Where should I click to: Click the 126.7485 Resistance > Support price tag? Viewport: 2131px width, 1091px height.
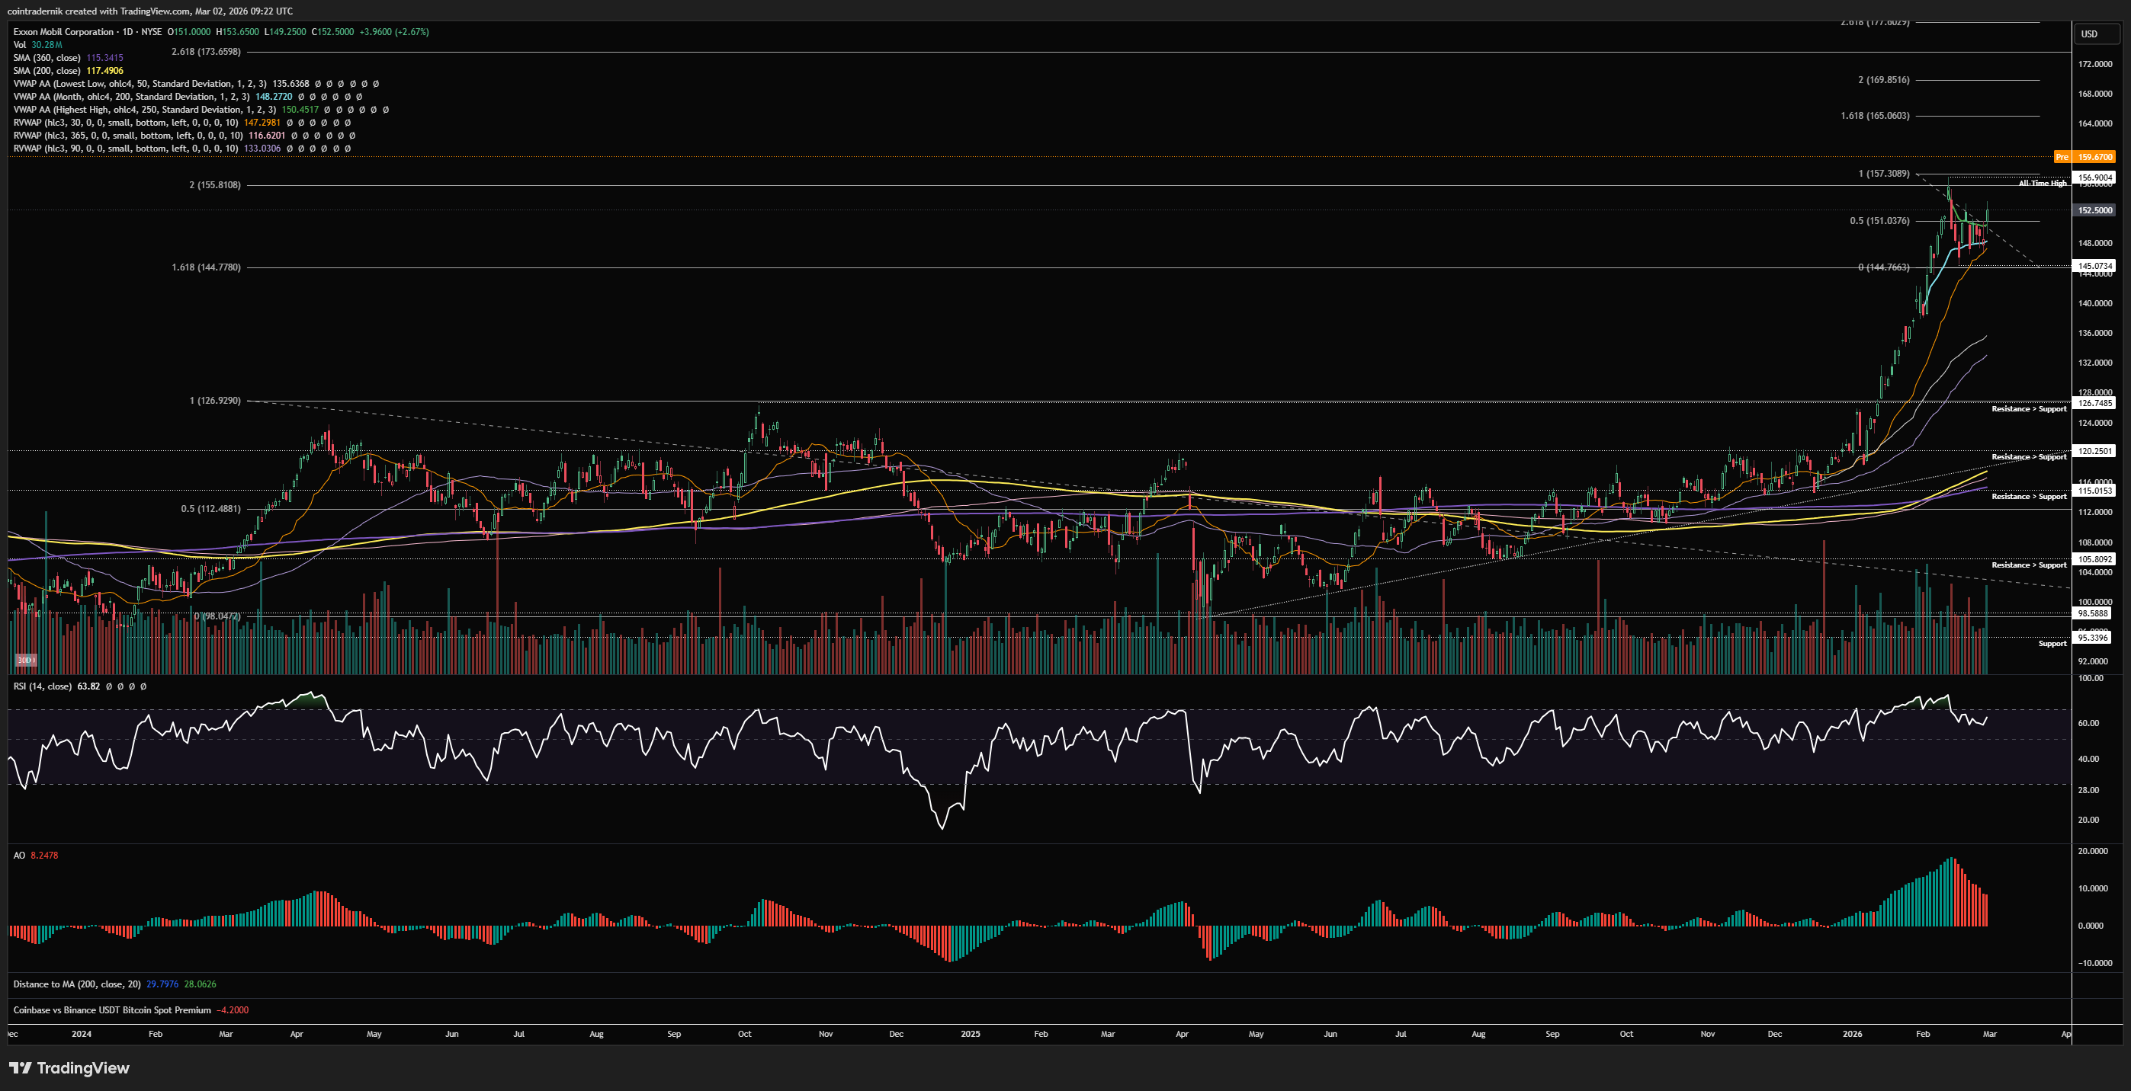coord(2094,403)
